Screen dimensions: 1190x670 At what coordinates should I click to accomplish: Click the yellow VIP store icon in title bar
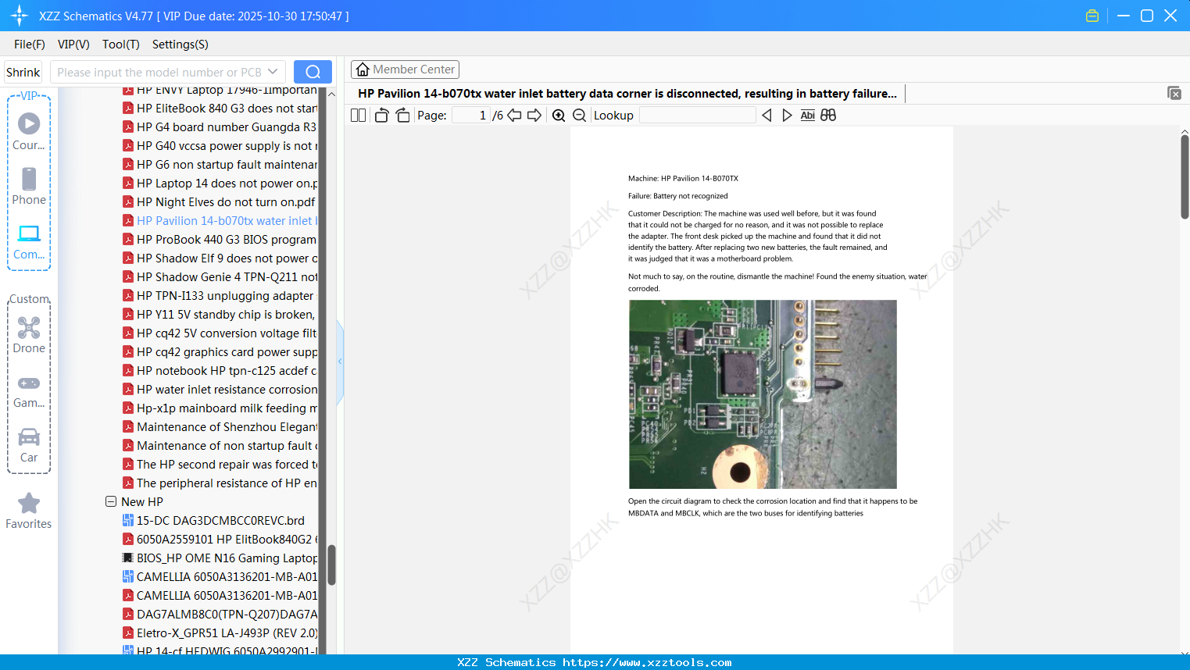[x=1092, y=16]
